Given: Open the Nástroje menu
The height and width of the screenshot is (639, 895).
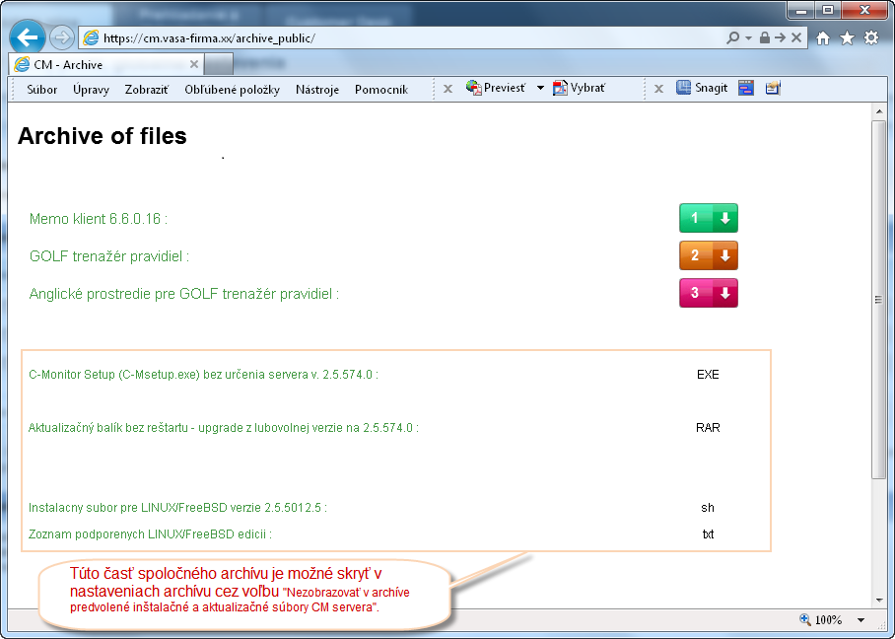Looking at the screenshot, I should tap(317, 90).
